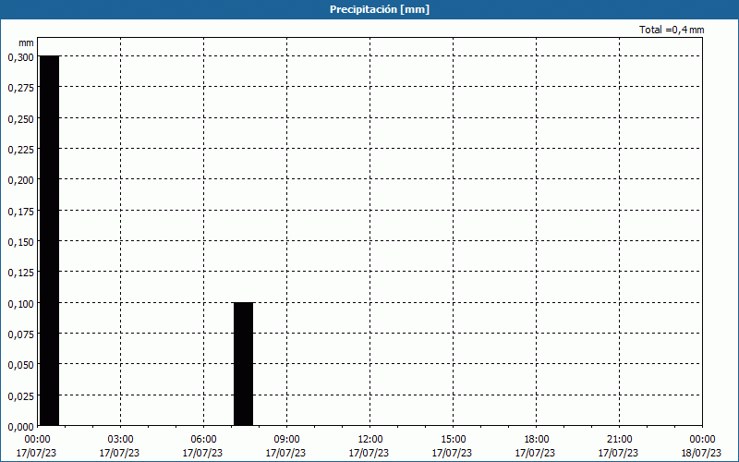Click the 00:00 17/07/23 time label

coord(36,446)
